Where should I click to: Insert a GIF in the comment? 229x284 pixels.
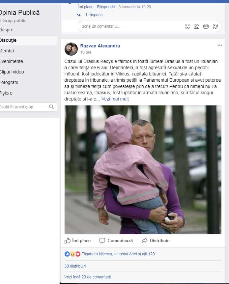pos(206,26)
